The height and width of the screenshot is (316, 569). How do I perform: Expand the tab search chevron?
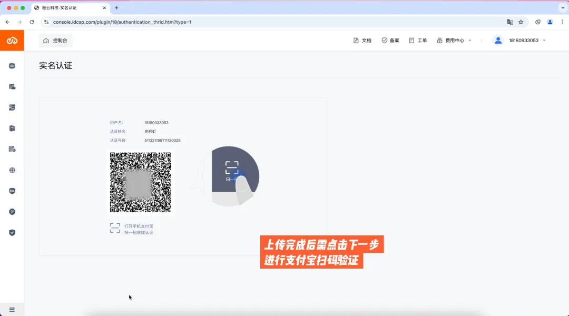563,7
